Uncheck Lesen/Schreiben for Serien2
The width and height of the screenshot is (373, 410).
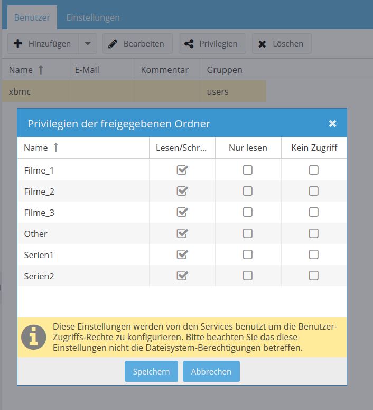tap(182, 276)
